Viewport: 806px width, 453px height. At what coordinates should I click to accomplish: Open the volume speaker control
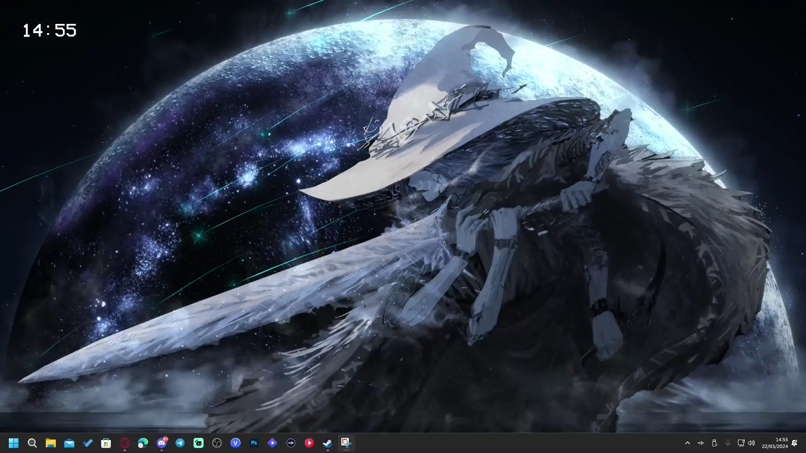click(751, 443)
